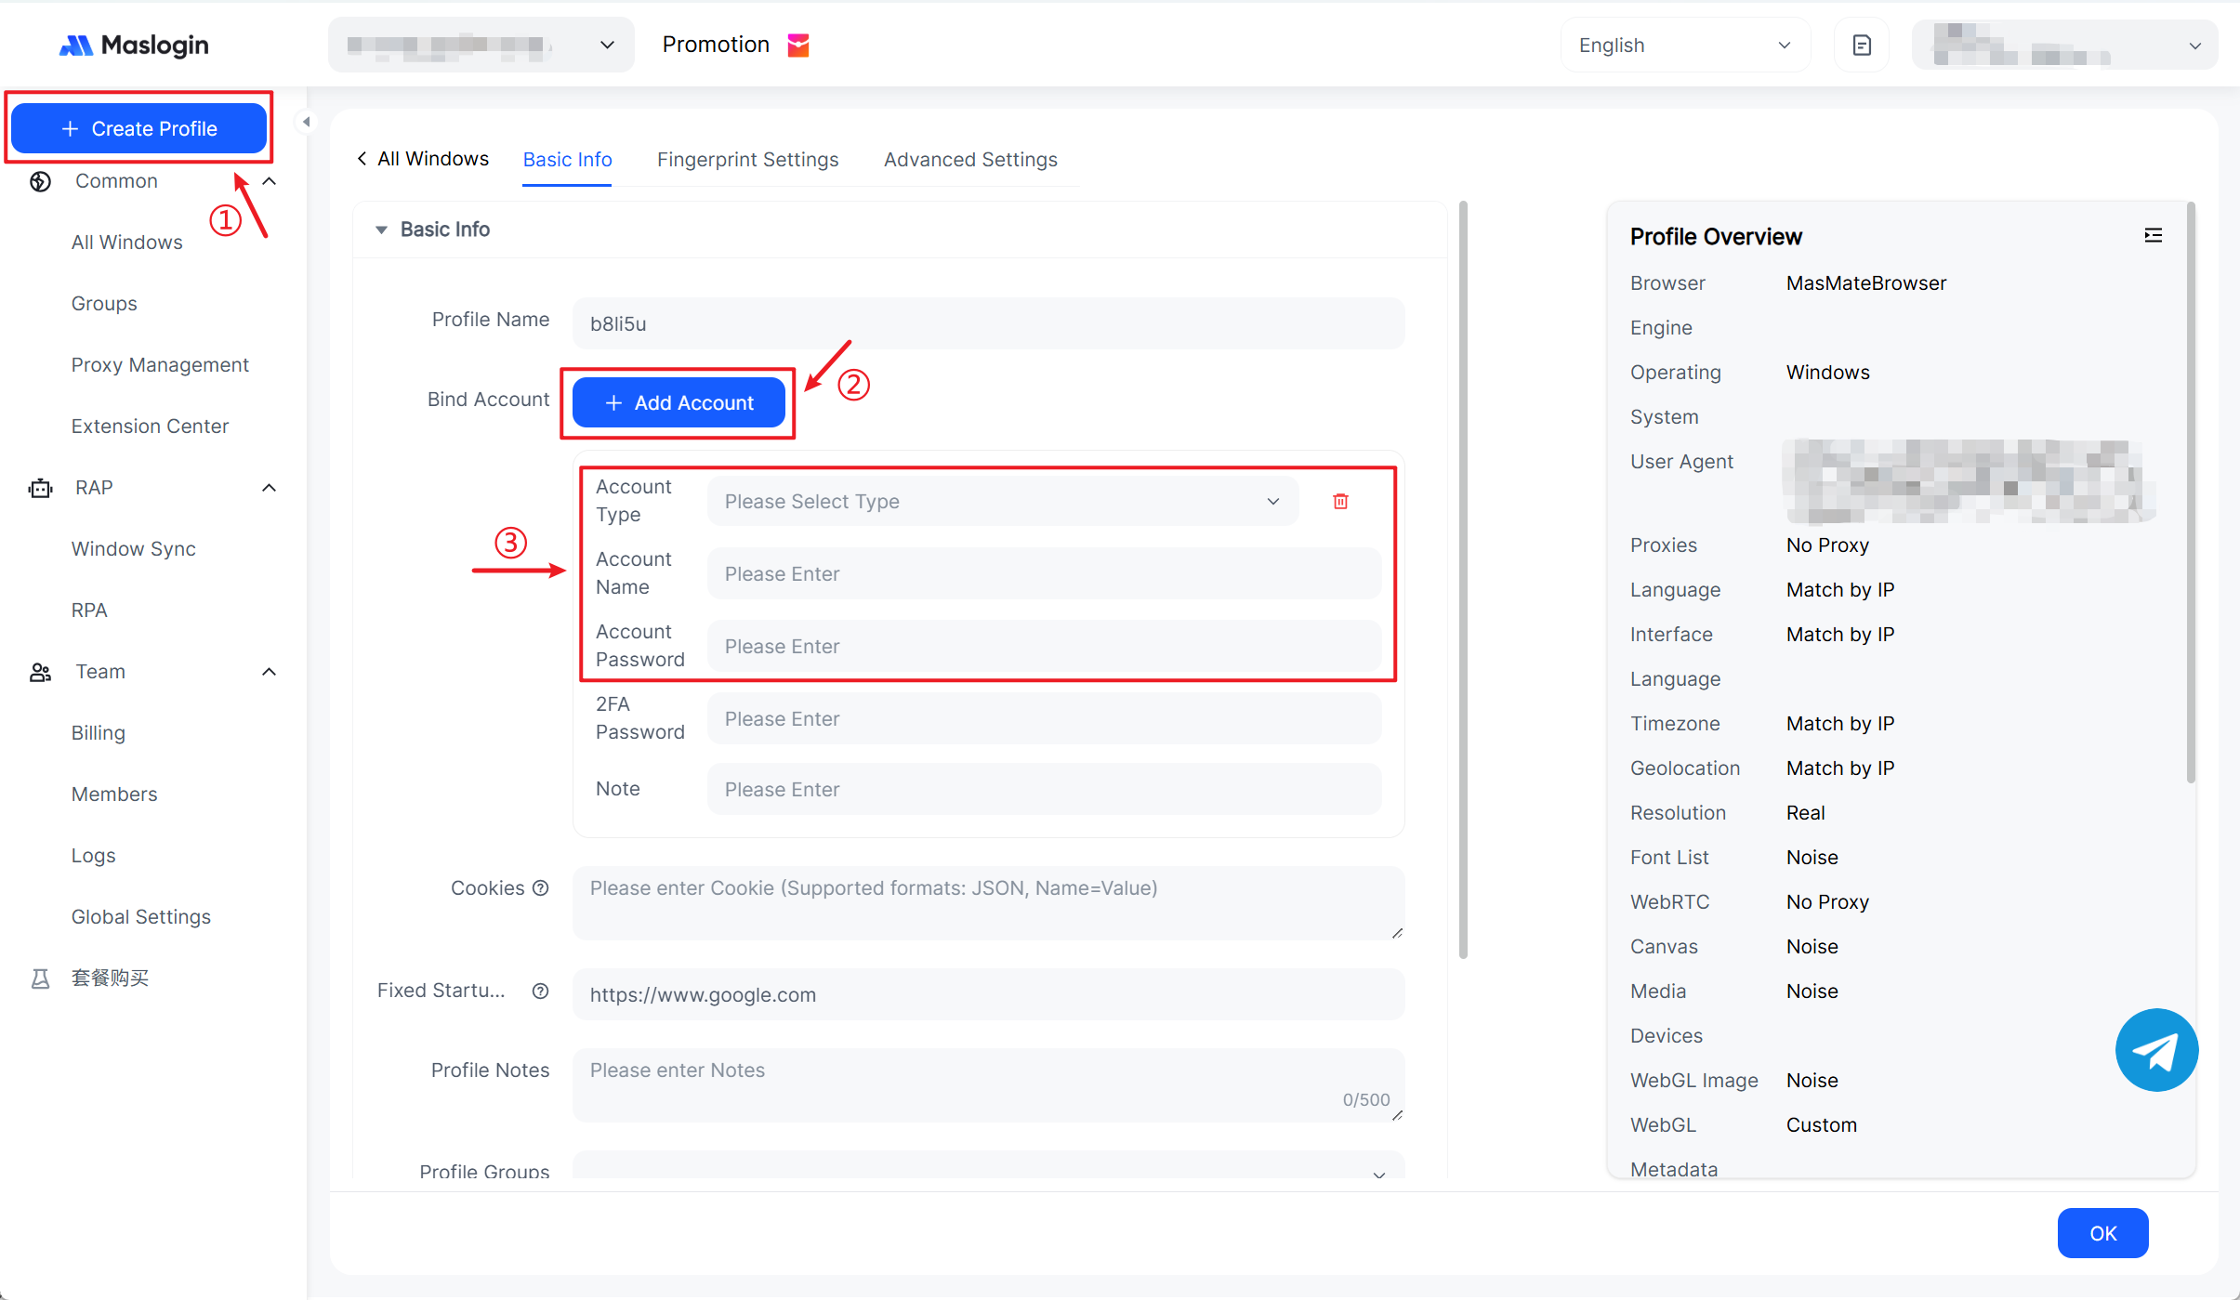Image resolution: width=2240 pixels, height=1300 pixels.
Task: Open the document icon beside language selector
Action: click(1861, 46)
